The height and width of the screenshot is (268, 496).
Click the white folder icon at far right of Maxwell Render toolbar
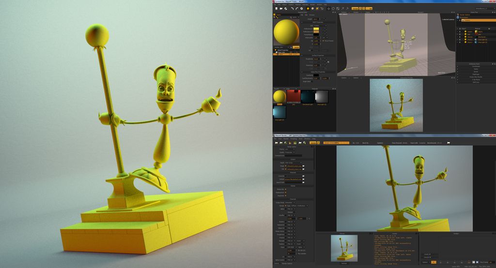(x=448, y=143)
